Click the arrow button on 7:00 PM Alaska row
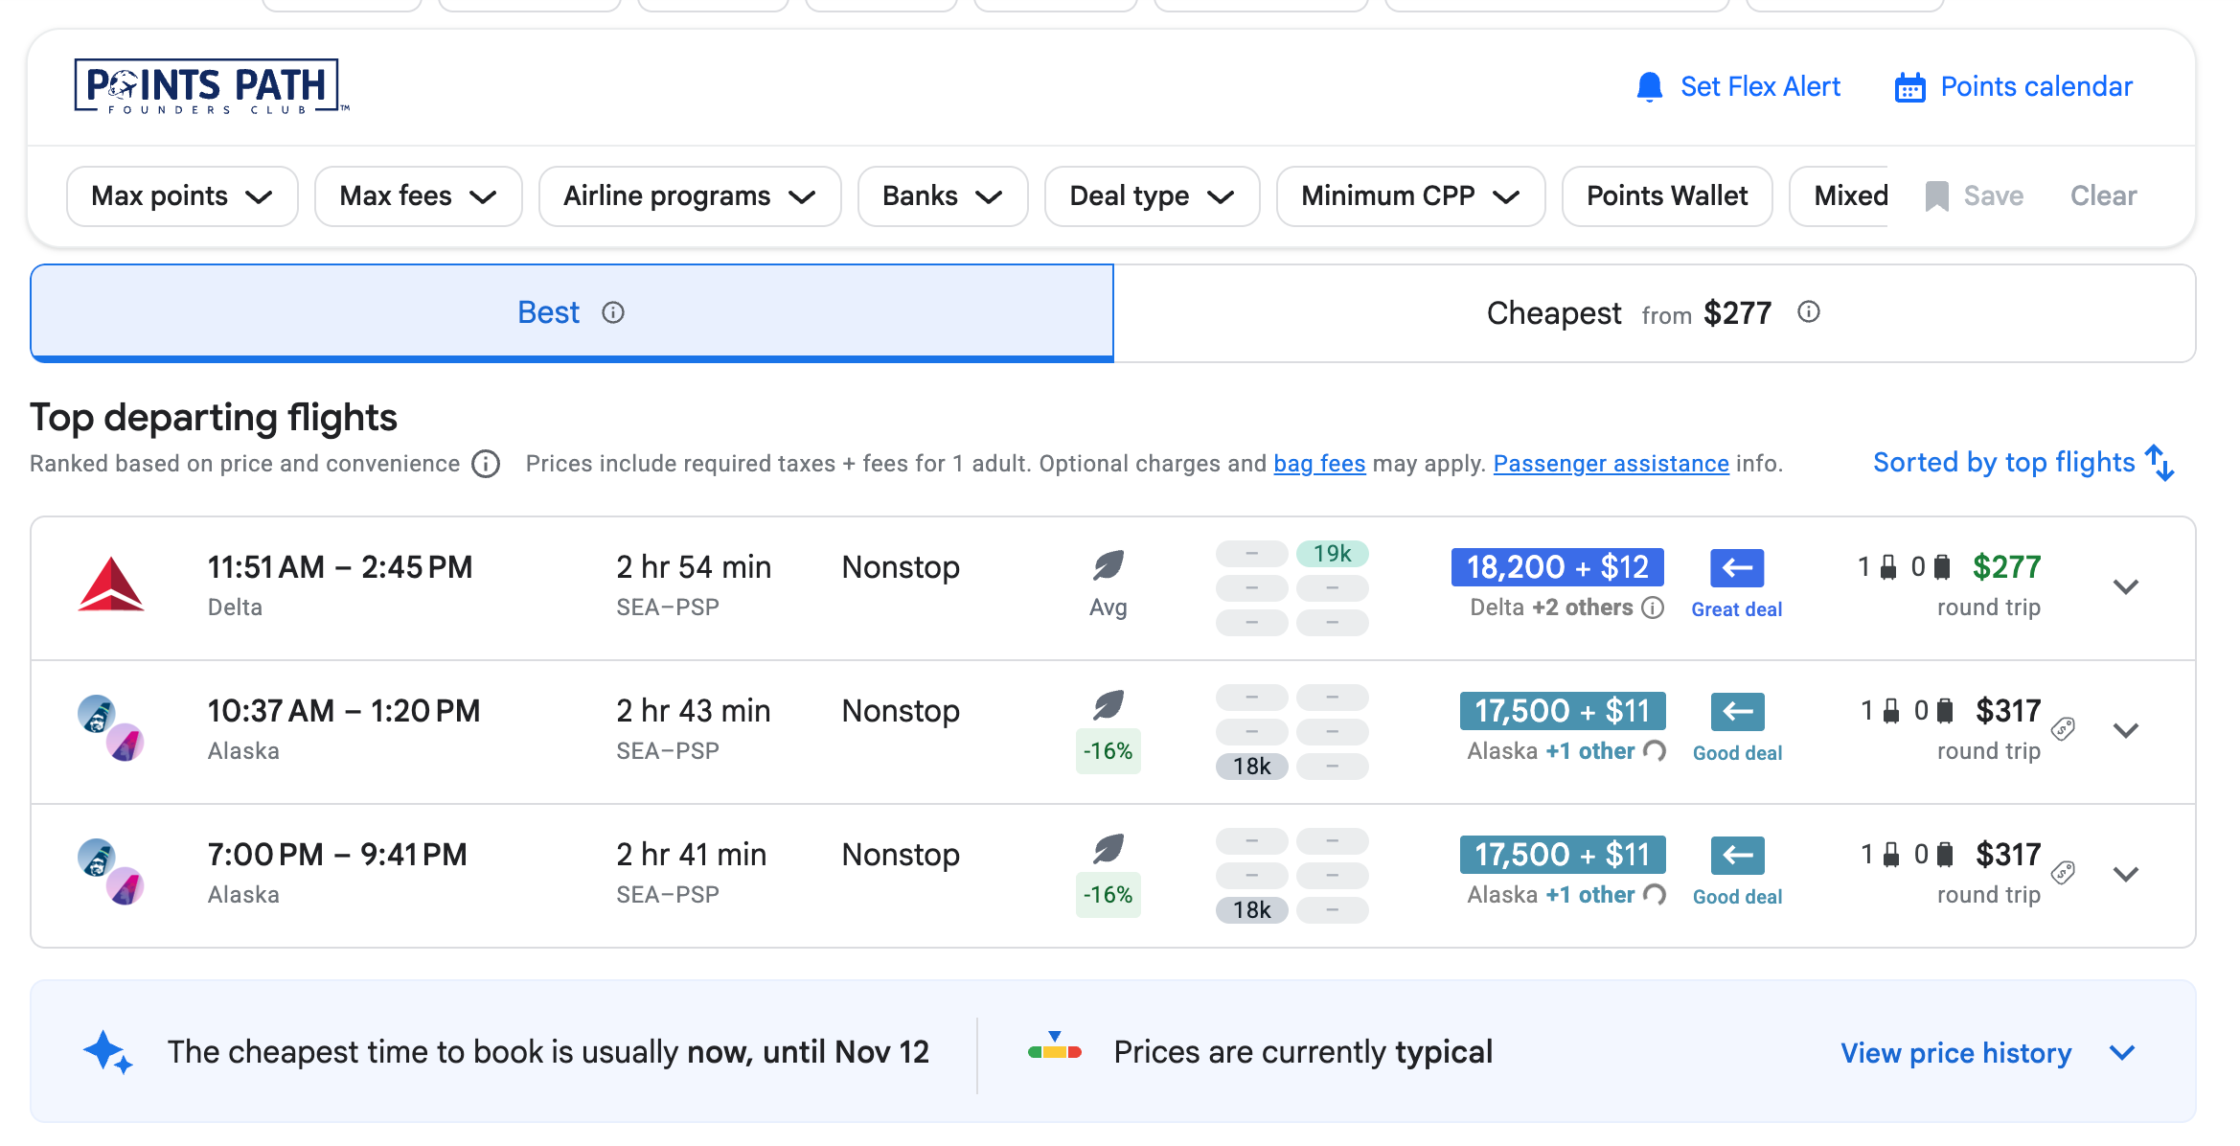The image size is (2240, 1146). click(1738, 856)
